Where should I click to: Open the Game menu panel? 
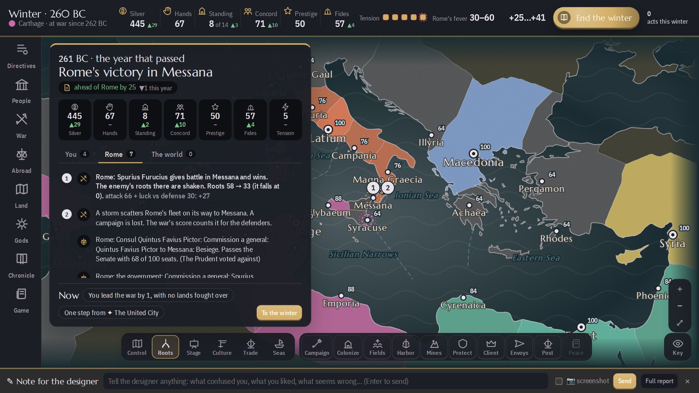pyautogui.click(x=21, y=301)
